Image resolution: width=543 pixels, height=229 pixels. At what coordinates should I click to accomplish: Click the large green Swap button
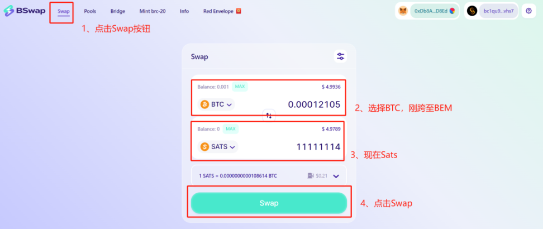tap(269, 203)
